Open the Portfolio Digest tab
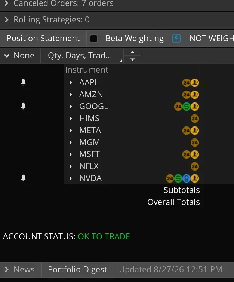The image size is (234, 282). tap(77, 269)
